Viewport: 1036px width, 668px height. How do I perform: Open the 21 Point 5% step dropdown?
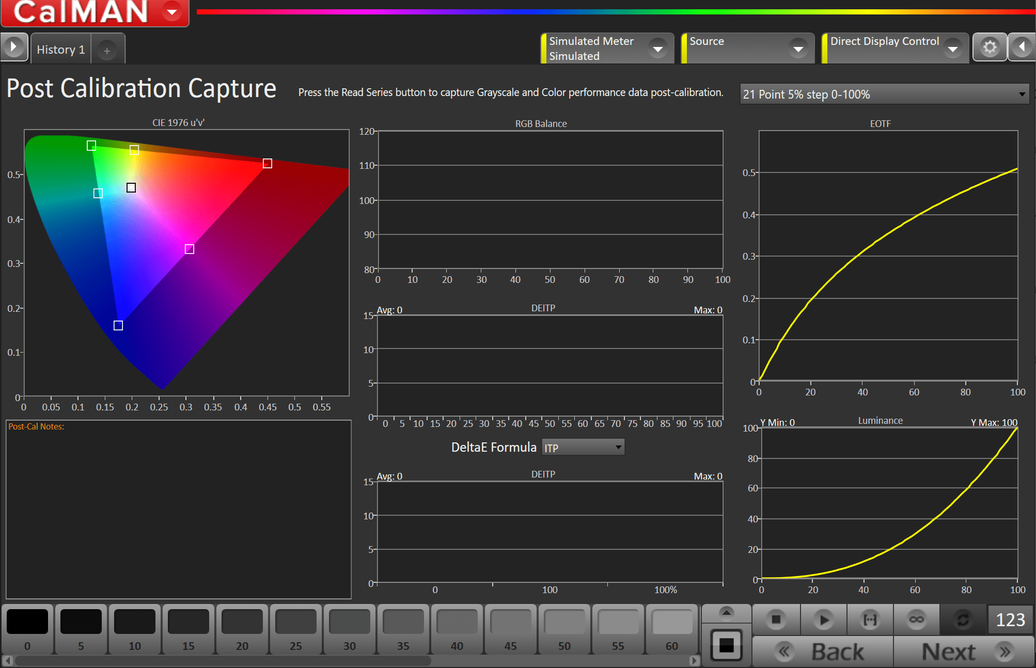click(884, 94)
